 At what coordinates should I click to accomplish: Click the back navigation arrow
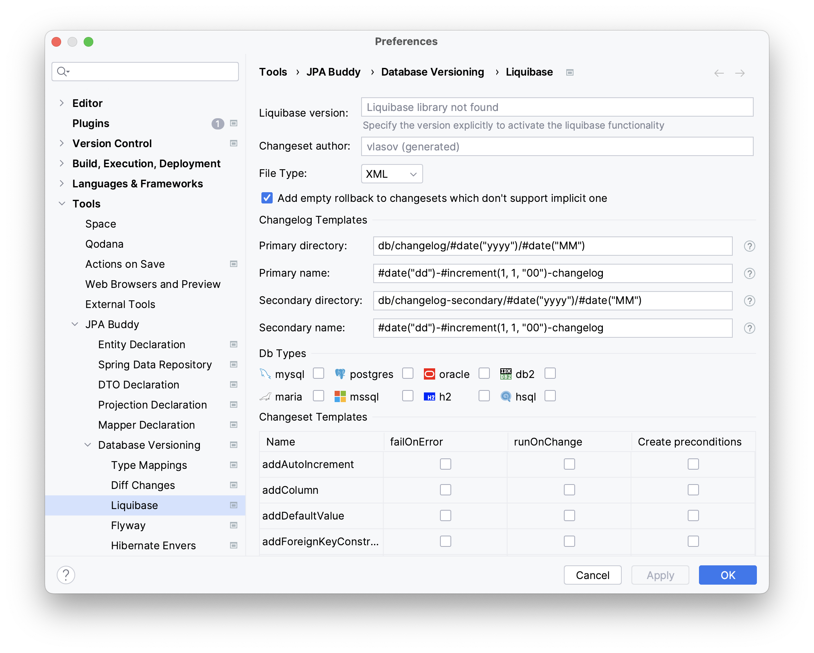click(x=719, y=73)
